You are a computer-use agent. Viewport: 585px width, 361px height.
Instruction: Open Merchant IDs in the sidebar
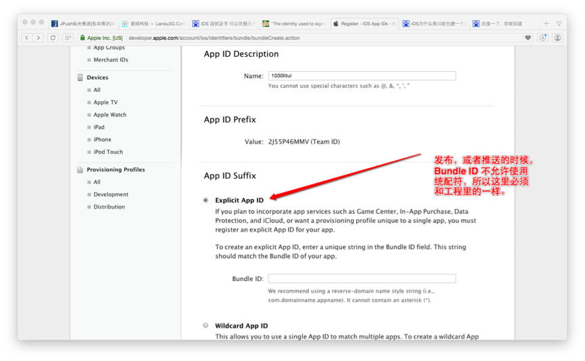coord(111,60)
